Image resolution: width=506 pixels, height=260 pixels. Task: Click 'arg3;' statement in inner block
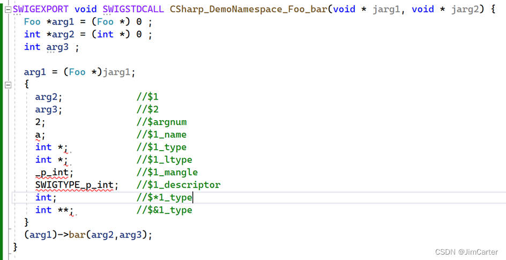coord(48,110)
